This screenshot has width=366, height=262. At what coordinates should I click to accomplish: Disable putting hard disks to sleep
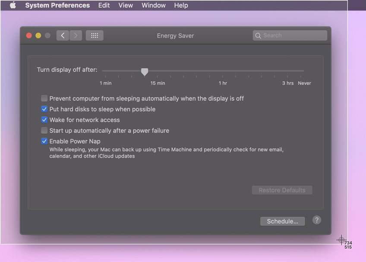pos(44,109)
